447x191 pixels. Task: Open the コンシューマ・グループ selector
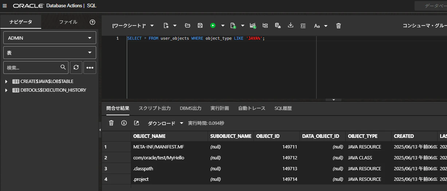(x=424, y=26)
